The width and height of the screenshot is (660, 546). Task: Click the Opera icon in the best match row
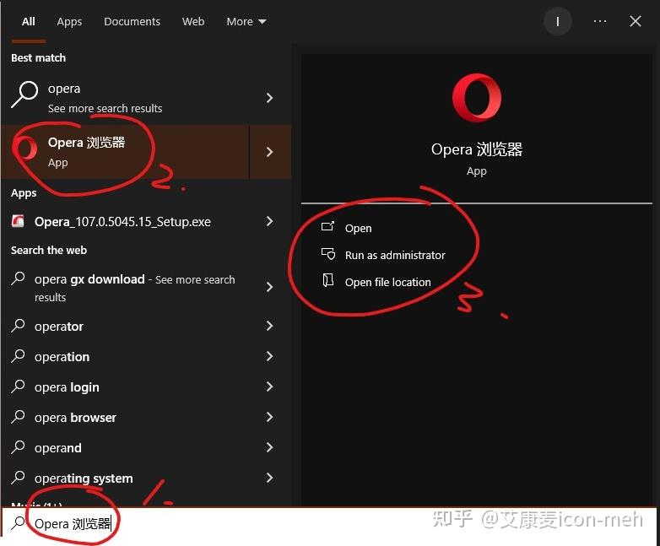point(25,149)
